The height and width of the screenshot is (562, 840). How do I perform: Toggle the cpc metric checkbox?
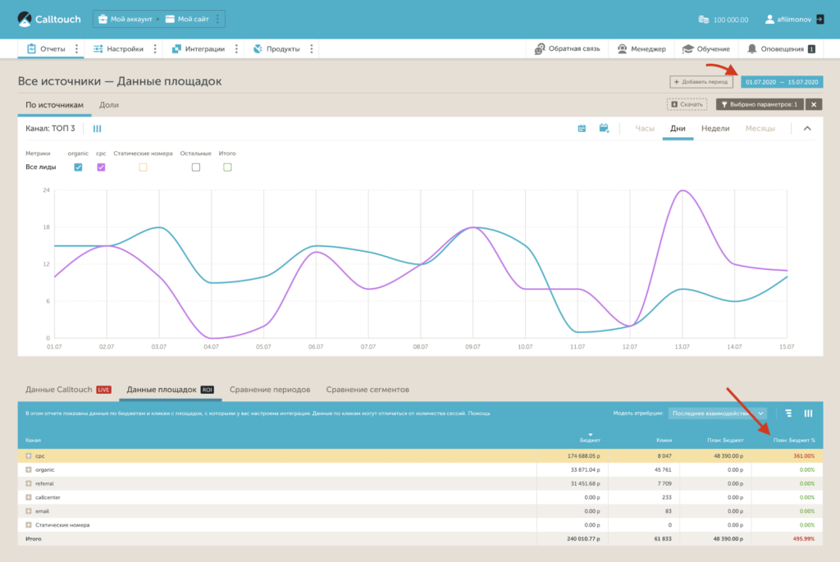pos(101,167)
